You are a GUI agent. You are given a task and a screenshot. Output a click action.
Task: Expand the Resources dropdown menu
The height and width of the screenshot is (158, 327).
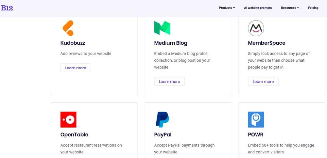pyautogui.click(x=290, y=8)
